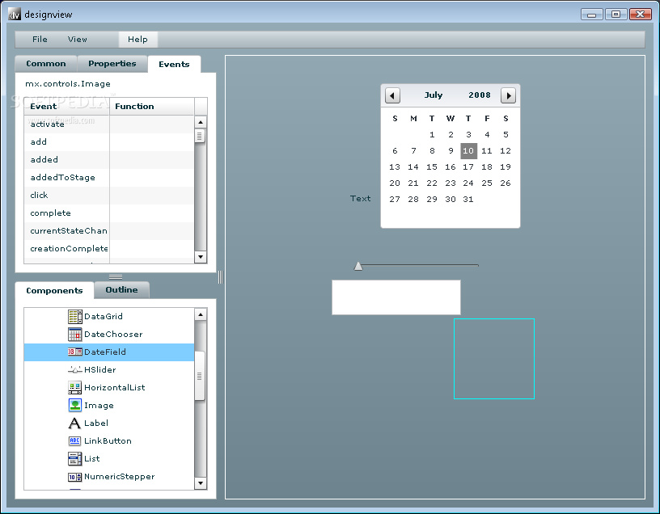Screen dimensions: 660x514
Task: Select the click event row
Action: point(109,195)
